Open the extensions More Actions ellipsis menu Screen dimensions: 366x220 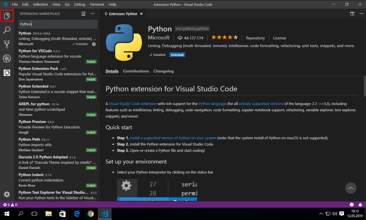92,14
